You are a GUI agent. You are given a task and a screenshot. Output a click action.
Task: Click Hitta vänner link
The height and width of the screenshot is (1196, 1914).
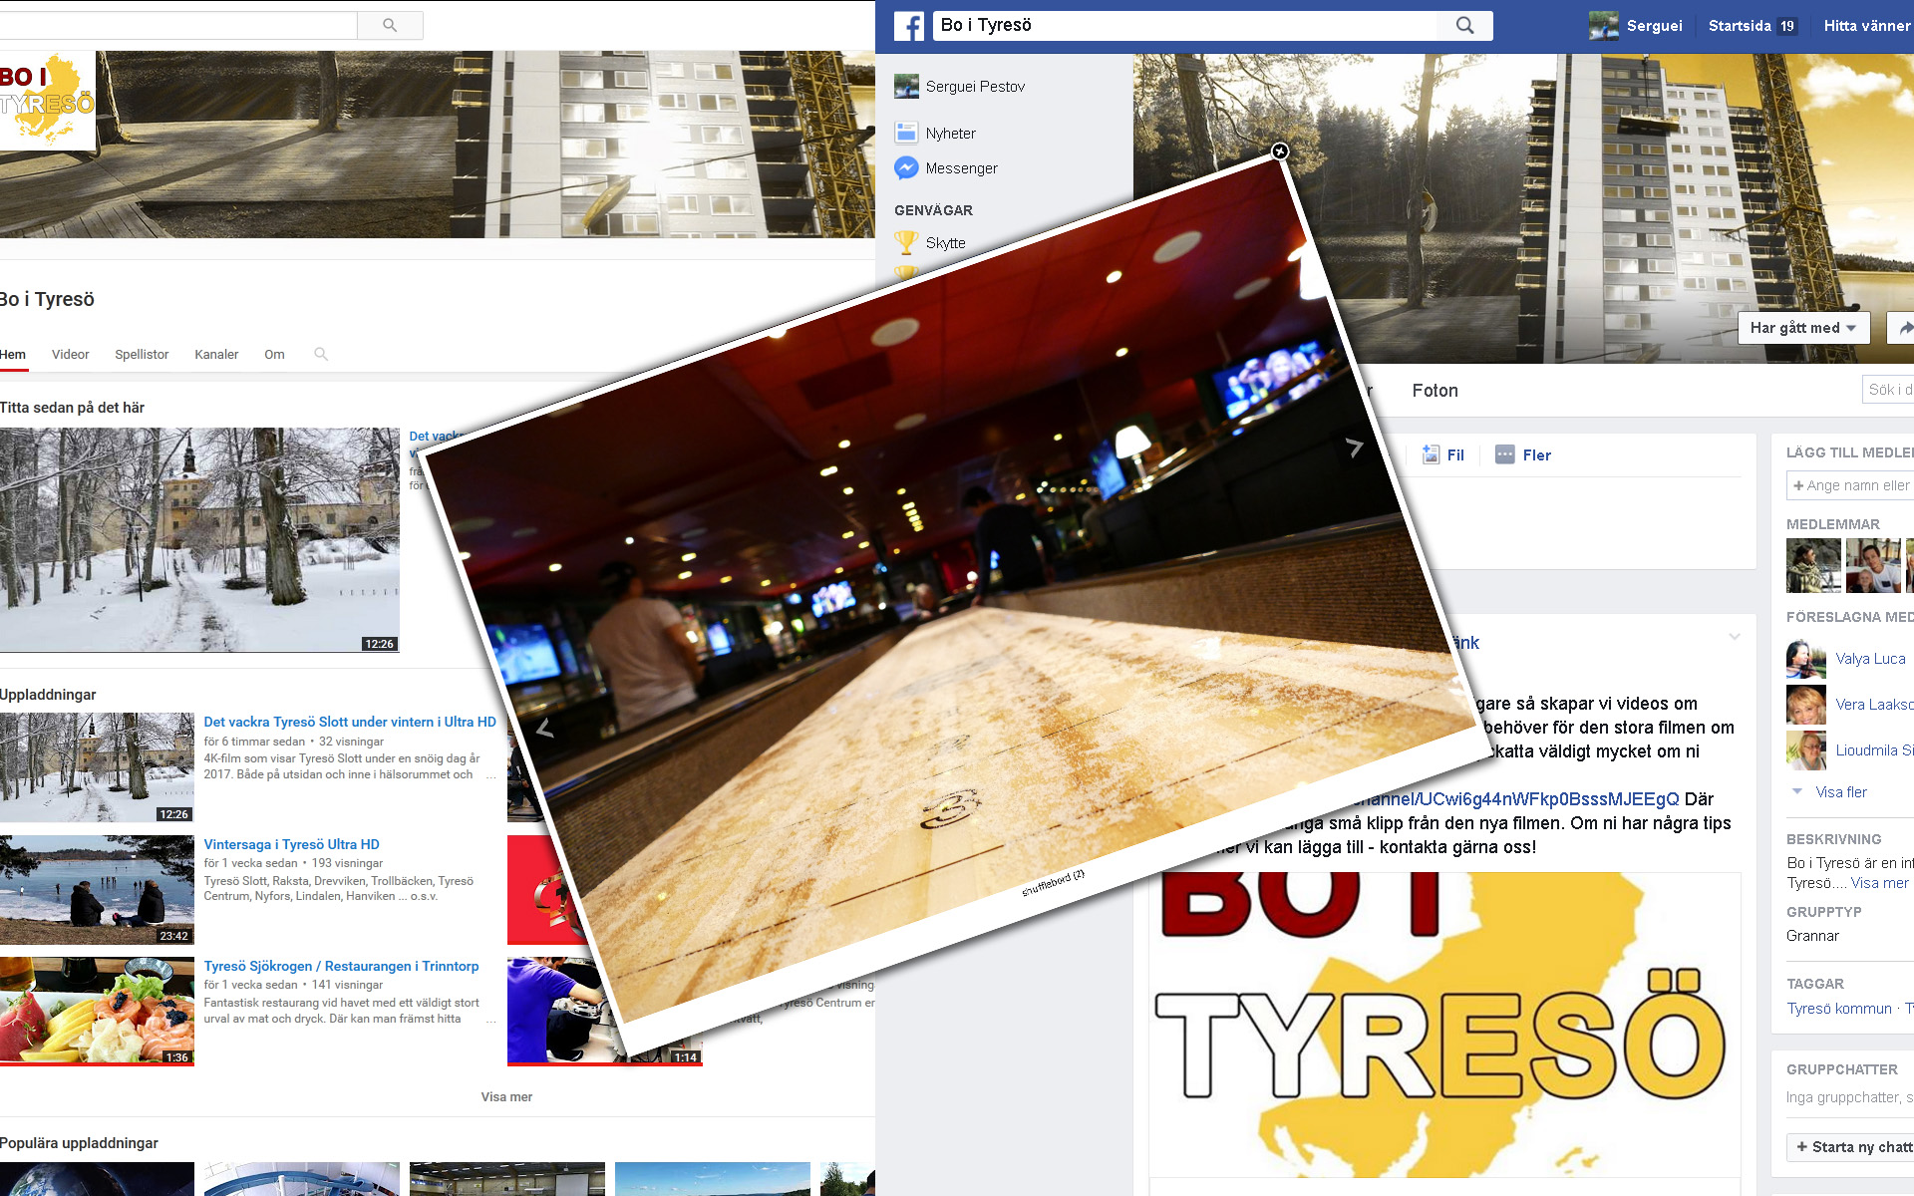click(1866, 26)
